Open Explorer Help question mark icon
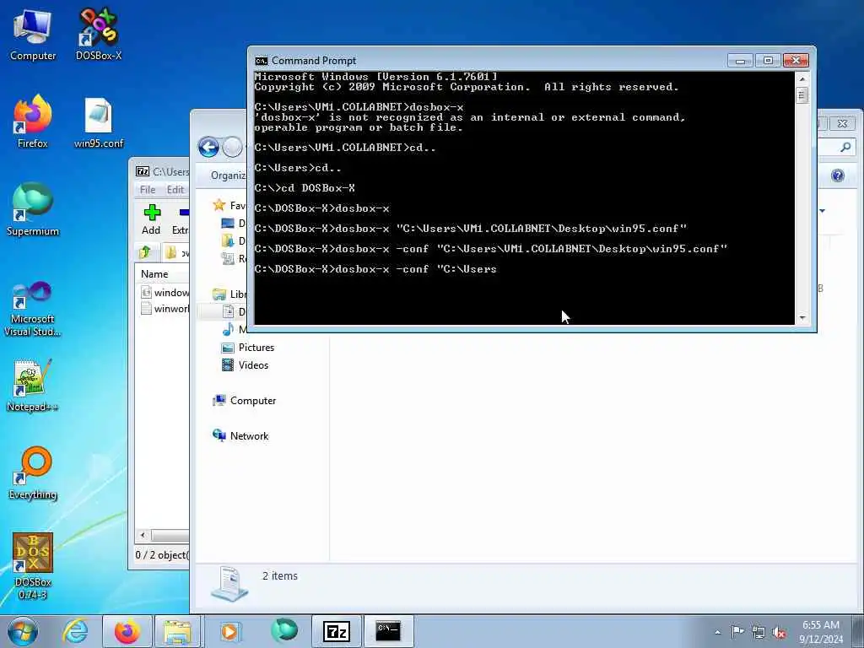 [838, 175]
